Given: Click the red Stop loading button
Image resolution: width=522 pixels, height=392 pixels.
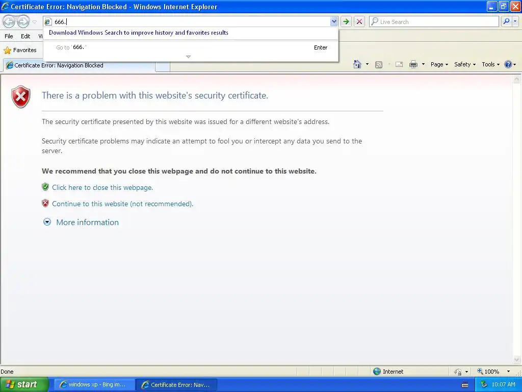Looking at the screenshot, I should point(359,21).
